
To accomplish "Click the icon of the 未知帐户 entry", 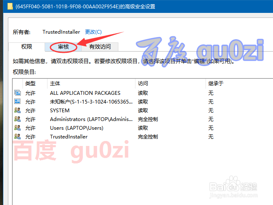I will tap(18, 101).
